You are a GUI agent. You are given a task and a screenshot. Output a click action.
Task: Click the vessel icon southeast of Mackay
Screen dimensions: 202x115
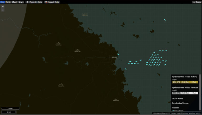pyautogui.click(x=126, y=69)
